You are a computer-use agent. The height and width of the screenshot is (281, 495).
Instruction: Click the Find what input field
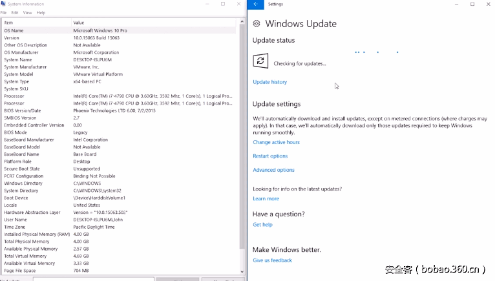pyautogui.click(x=94, y=280)
